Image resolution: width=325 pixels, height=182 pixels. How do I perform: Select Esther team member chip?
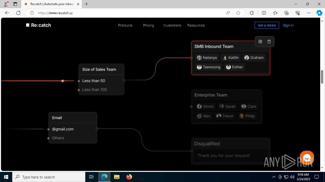(x=234, y=67)
